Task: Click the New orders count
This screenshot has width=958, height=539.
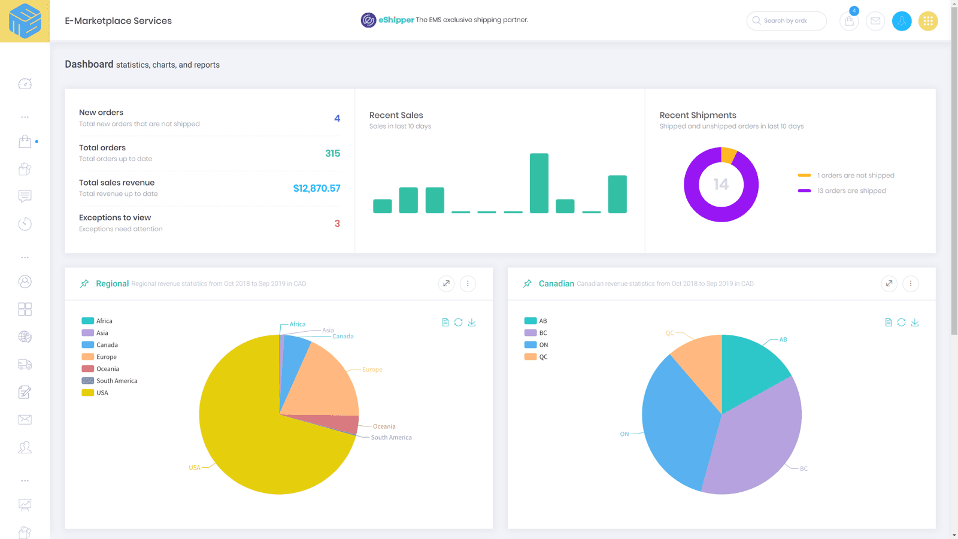Action: [x=337, y=119]
